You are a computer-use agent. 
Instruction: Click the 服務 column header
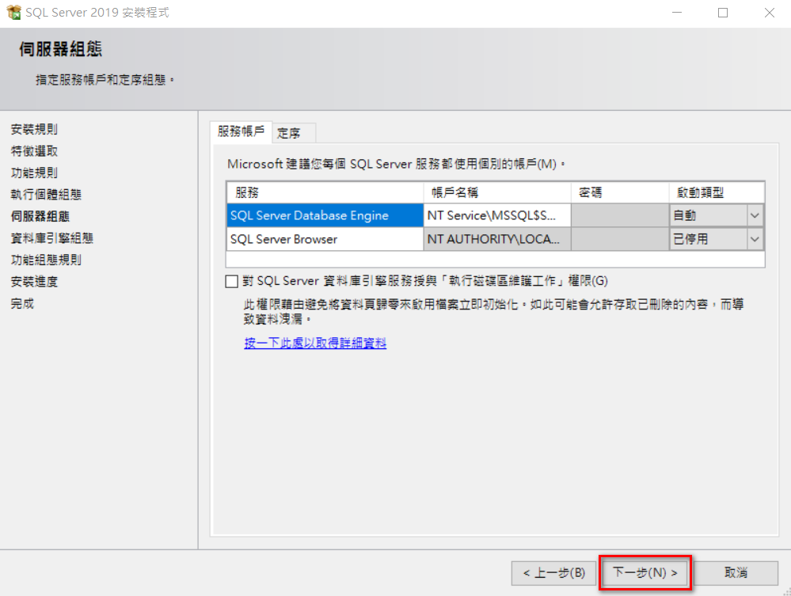(x=325, y=192)
